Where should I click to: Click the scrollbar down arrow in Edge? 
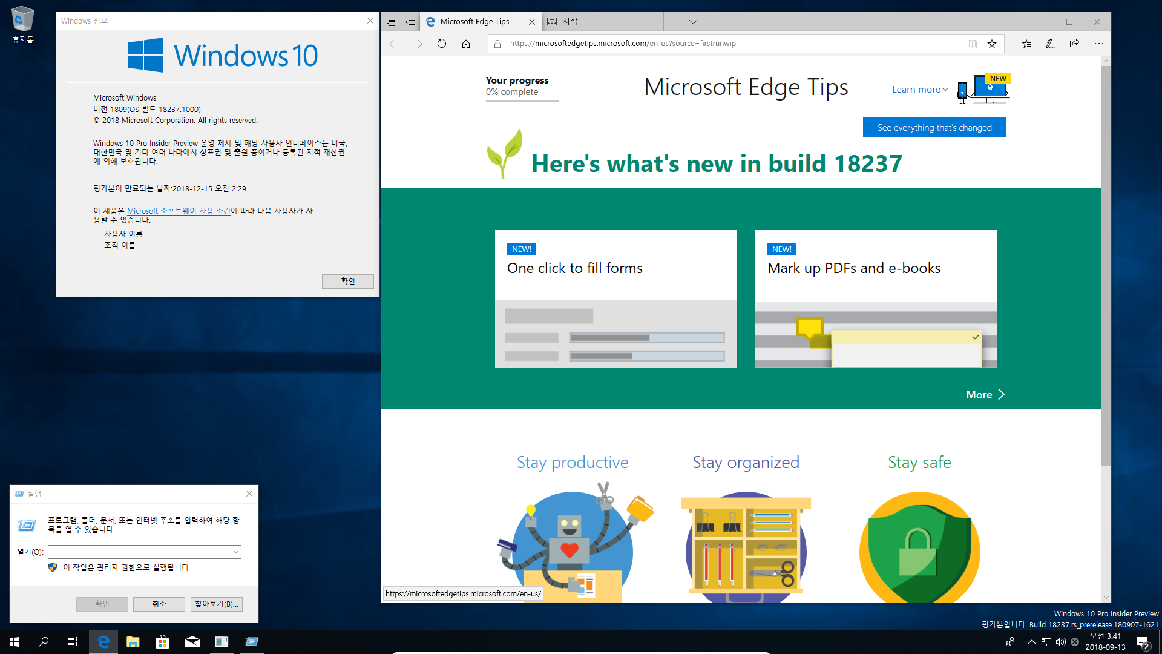[x=1106, y=598]
